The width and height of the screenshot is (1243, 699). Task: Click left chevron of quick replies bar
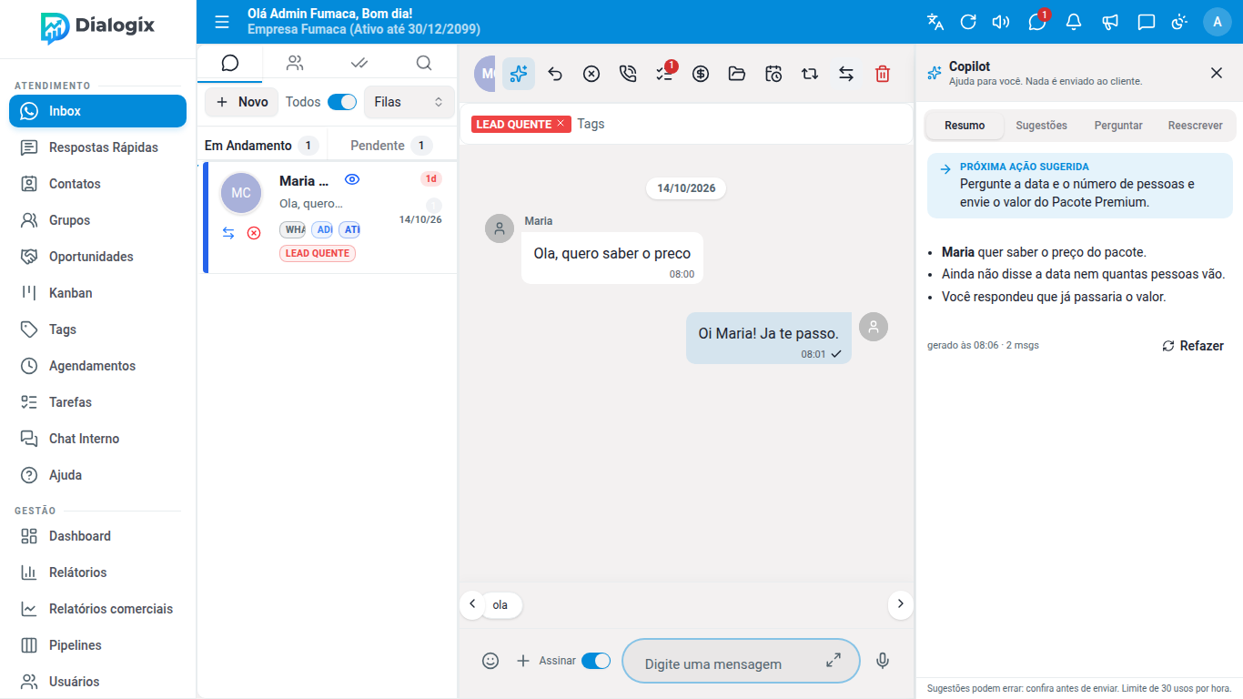[x=472, y=603]
